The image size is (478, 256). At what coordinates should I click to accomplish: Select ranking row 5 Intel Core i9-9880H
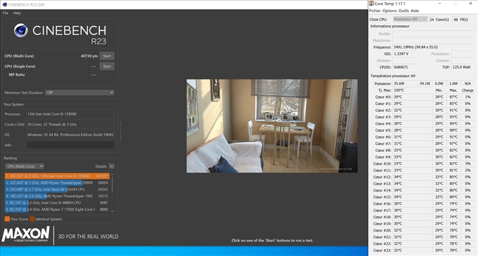click(x=57, y=203)
